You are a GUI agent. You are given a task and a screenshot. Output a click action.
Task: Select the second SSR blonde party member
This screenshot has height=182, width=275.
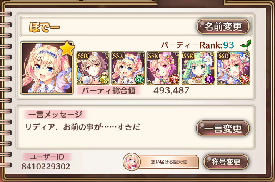(x=128, y=68)
